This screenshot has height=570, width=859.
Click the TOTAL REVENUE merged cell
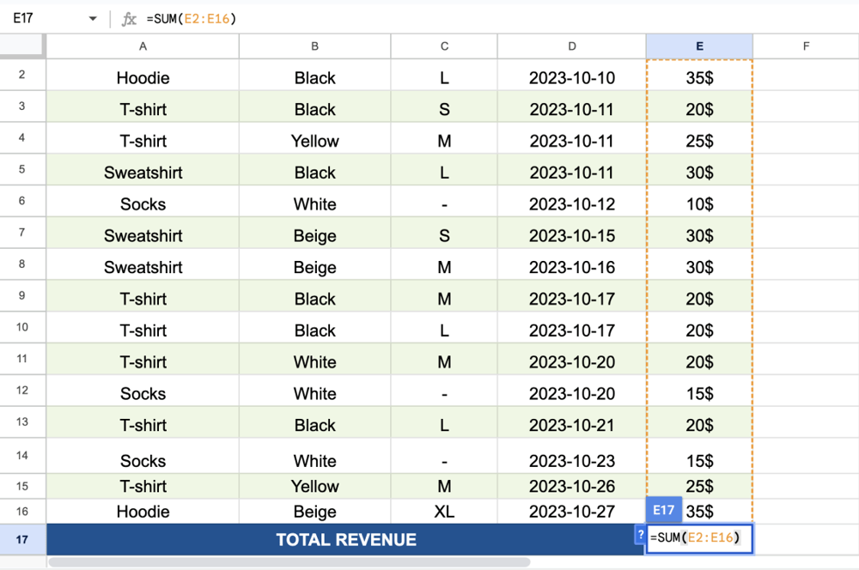click(x=345, y=540)
